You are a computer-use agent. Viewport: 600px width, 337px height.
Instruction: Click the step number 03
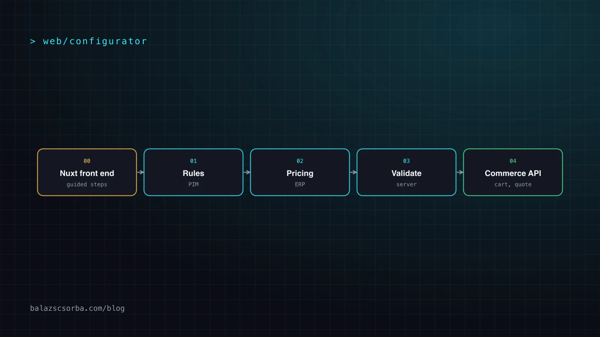coord(406,161)
